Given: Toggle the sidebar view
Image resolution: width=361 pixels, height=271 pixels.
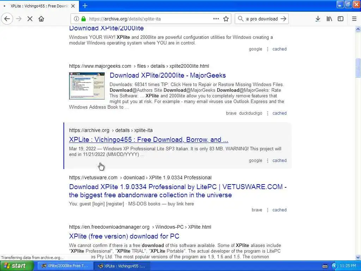Looking at the screenshot, I should [x=341, y=19].
